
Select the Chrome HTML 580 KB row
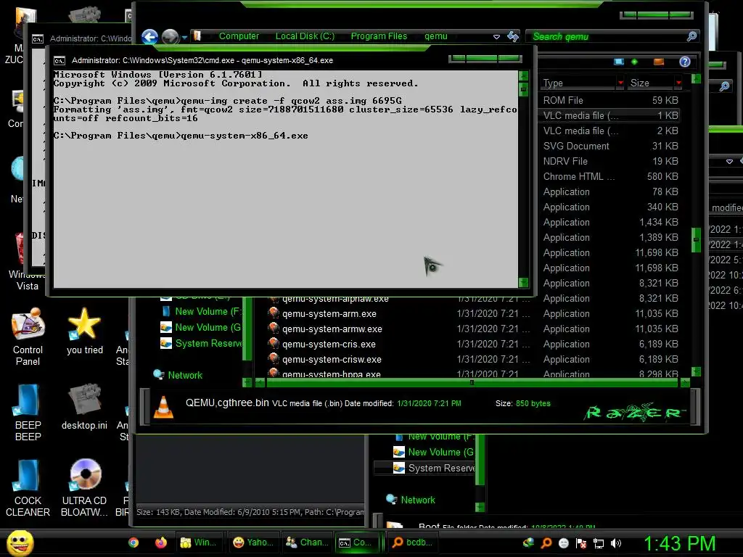click(x=610, y=176)
